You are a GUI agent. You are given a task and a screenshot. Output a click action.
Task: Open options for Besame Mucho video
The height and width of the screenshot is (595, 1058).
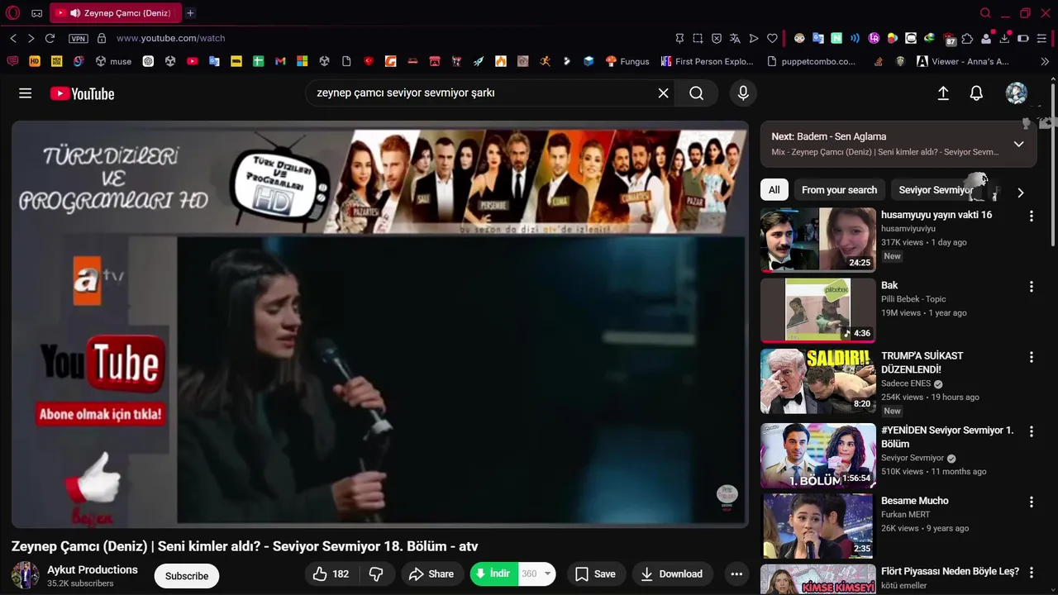[1031, 502]
